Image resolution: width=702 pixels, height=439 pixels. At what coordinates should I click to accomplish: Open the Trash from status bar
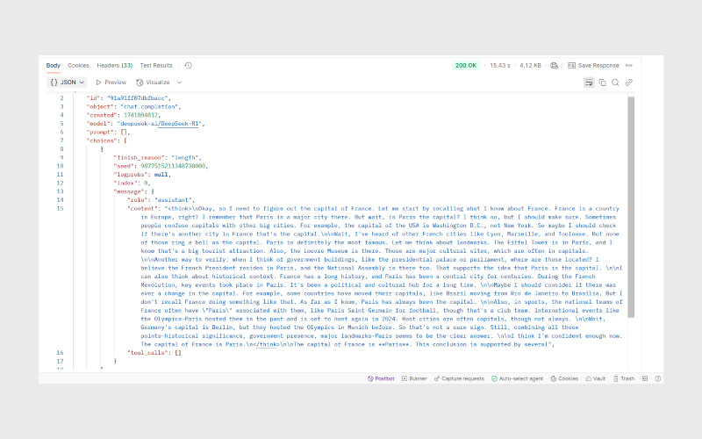pos(623,378)
